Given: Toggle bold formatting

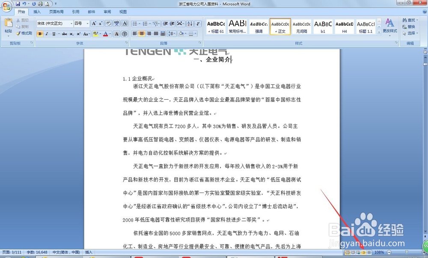Looking at the screenshot, I should point(40,34).
